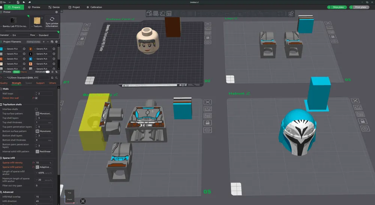Open the Textured plate type dropdown

37,22
